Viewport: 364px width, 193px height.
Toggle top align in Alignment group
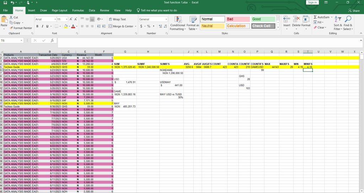coord(82,19)
